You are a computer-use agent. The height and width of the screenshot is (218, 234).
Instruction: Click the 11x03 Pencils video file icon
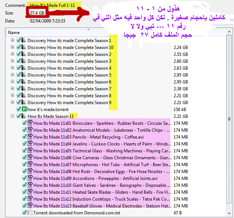pos(30,136)
